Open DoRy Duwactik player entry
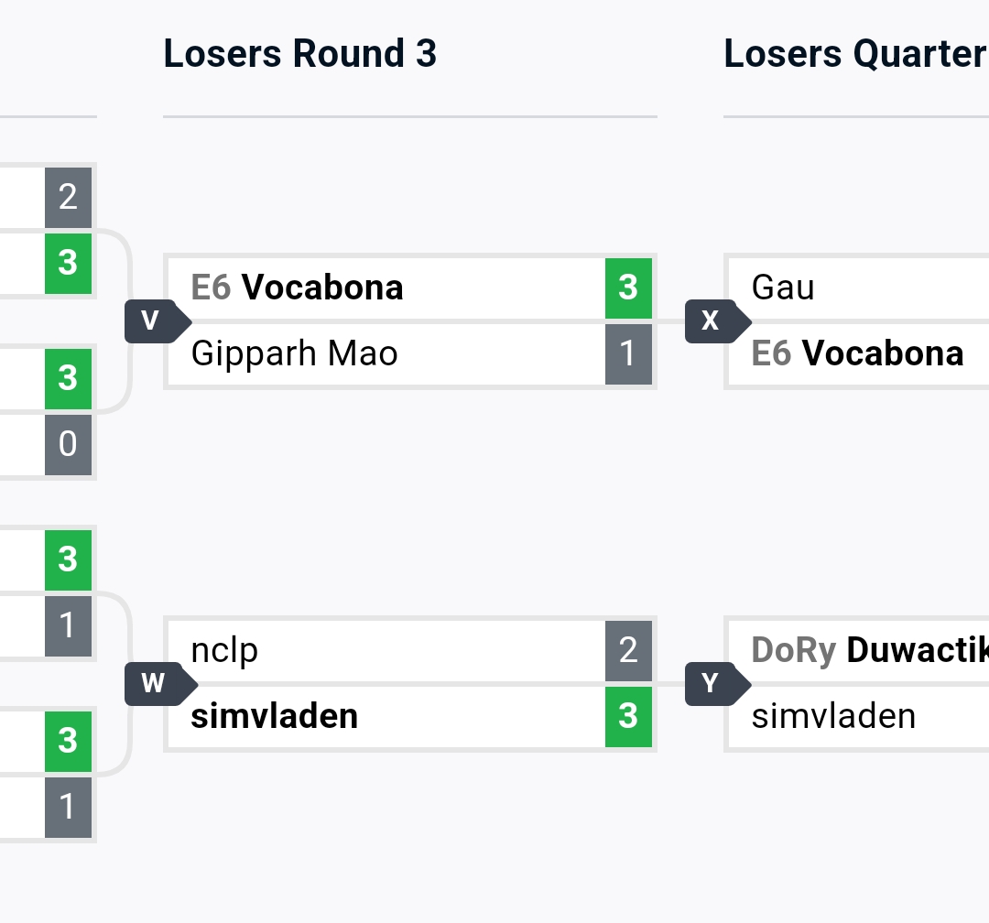989x923 pixels. (858, 651)
